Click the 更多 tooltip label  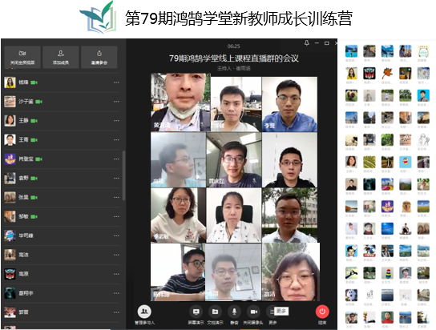[x=281, y=311]
